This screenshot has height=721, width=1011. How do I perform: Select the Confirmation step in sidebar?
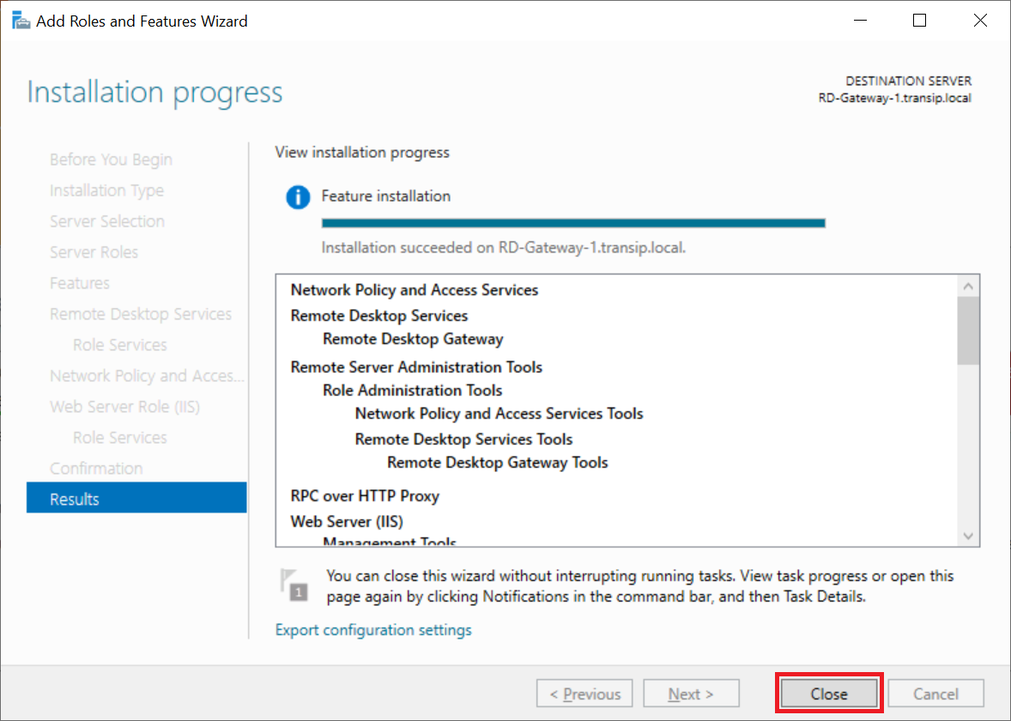coord(96,468)
